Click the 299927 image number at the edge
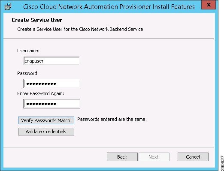Image resolution: width=224 pixels, height=171 pixels. pos(222,162)
